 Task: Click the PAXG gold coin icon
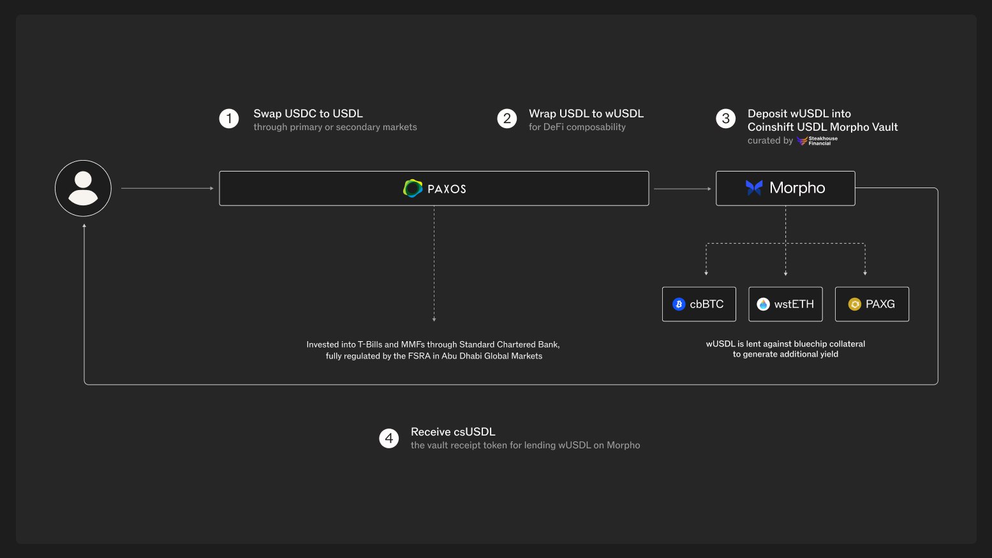point(855,304)
